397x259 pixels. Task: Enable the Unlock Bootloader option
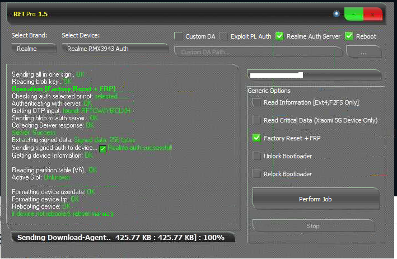[257, 156]
